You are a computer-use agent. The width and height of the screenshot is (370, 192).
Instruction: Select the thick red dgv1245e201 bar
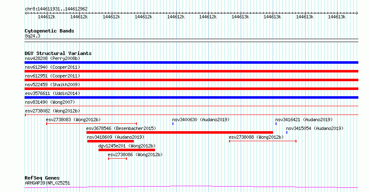[127, 150]
